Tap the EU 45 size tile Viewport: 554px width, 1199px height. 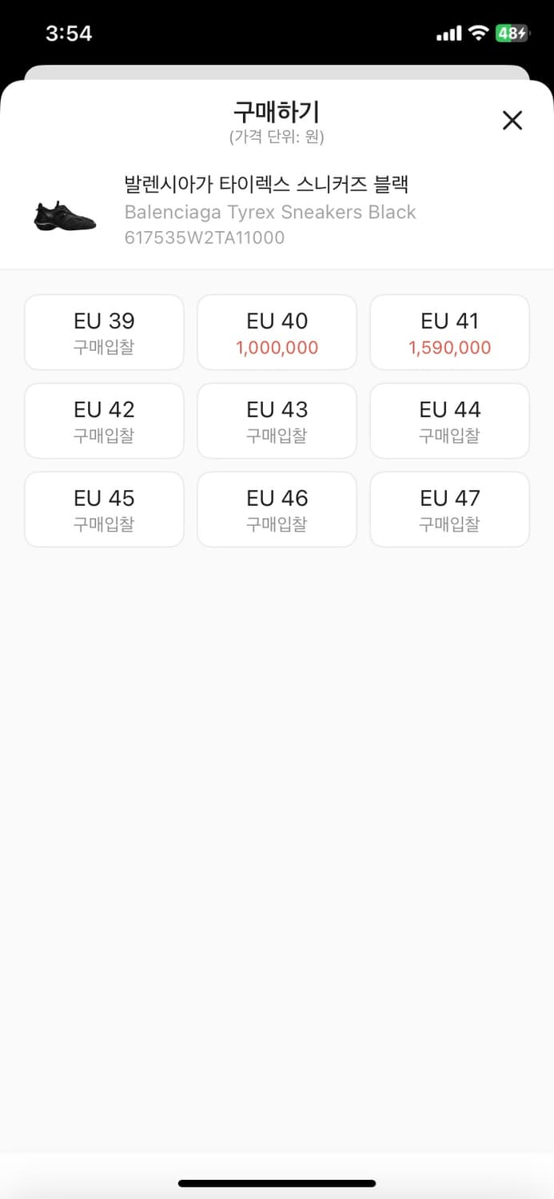pos(104,509)
